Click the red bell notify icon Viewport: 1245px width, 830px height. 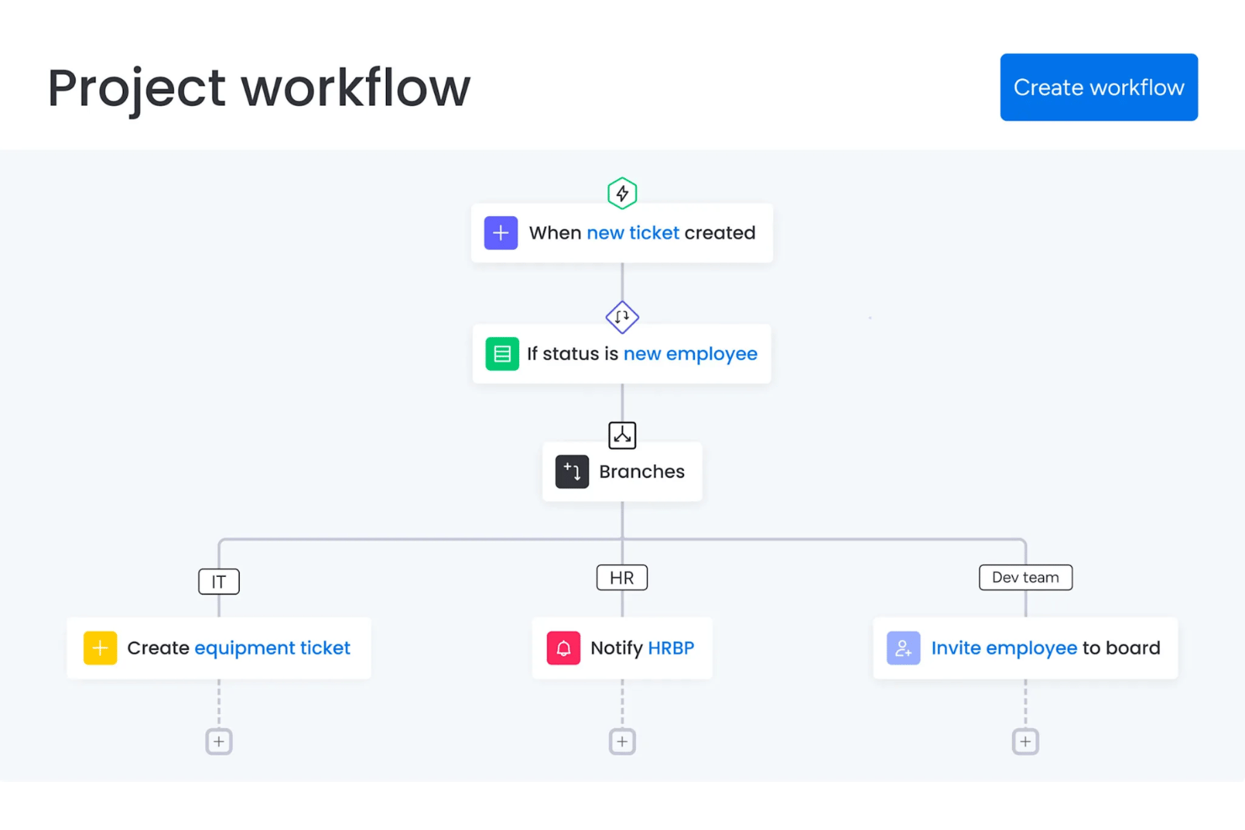point(564,648)
